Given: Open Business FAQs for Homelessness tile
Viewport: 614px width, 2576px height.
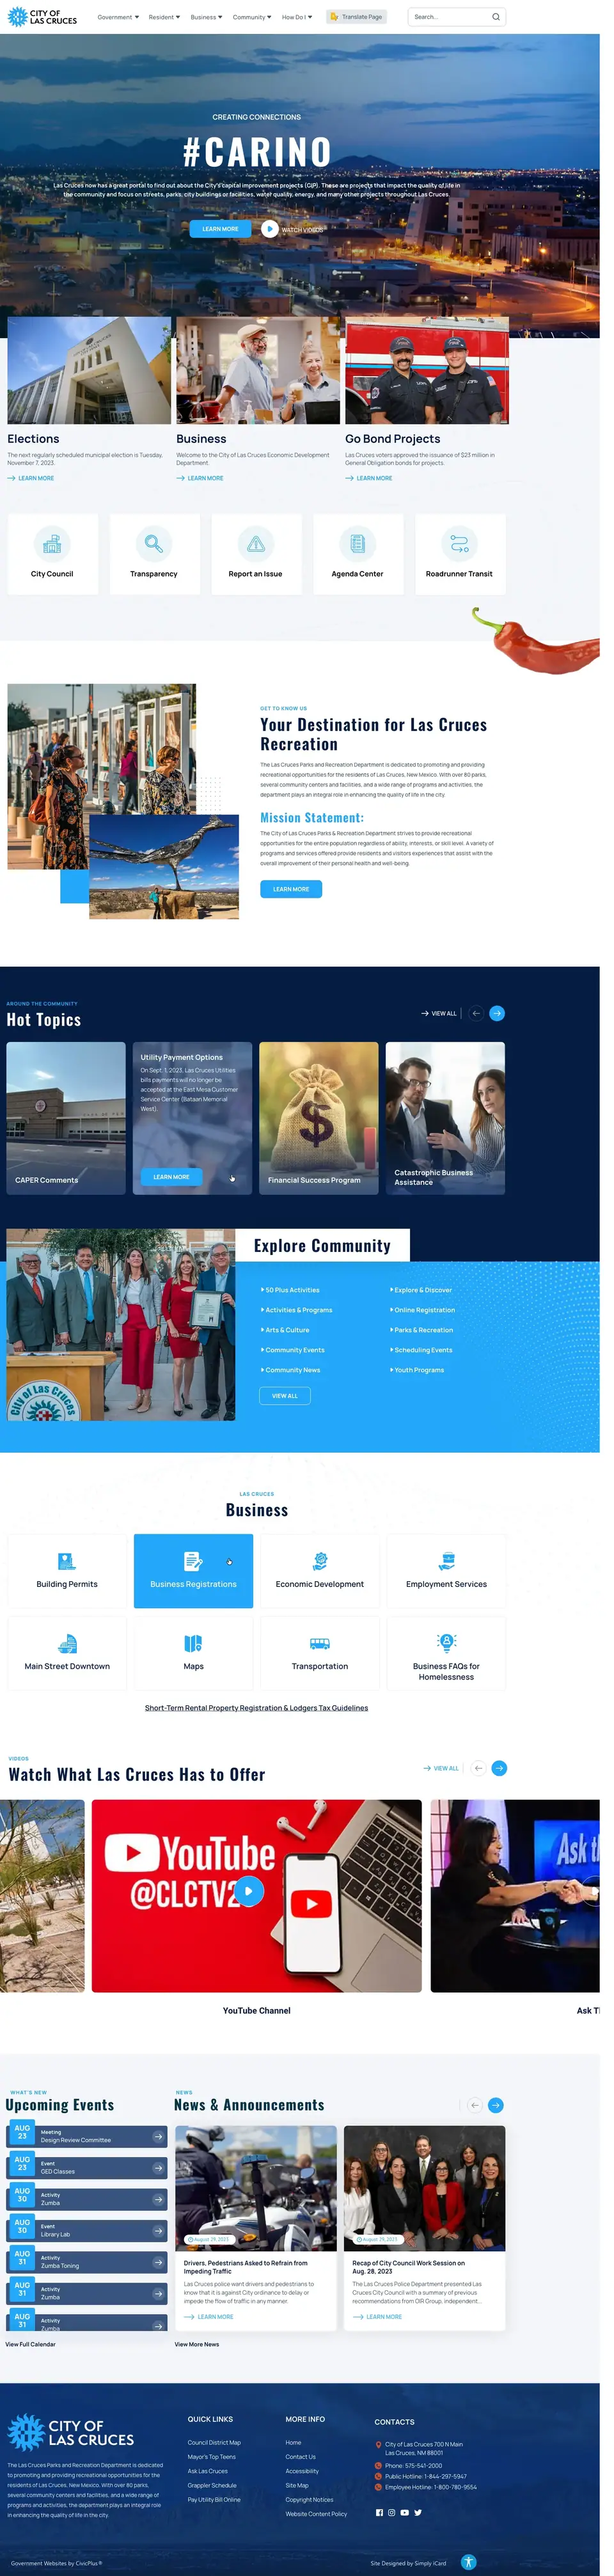Looking at the screenshot, I should [446, 1653].
